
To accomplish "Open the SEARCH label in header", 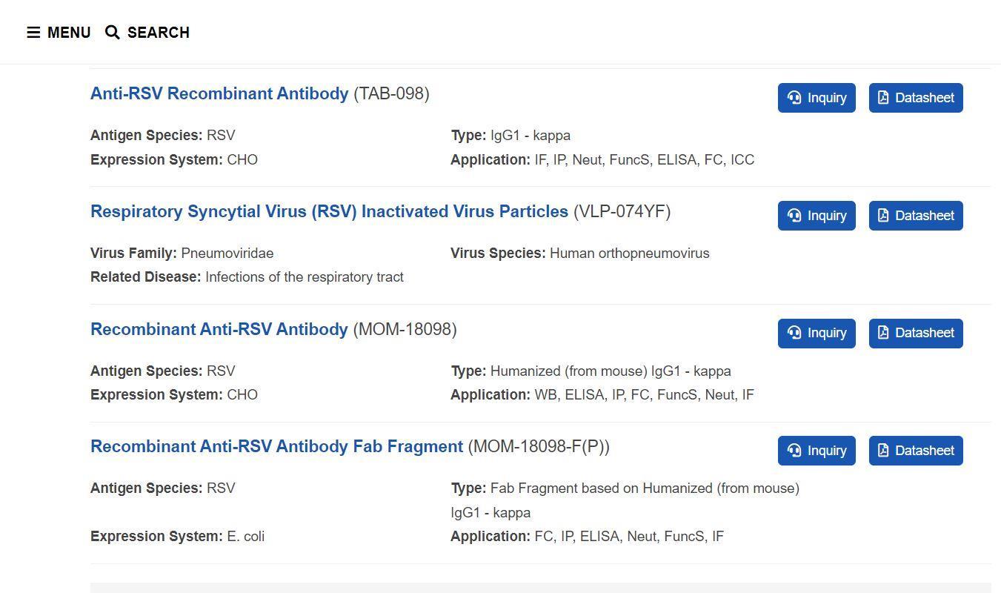I will tap(159, 33).
